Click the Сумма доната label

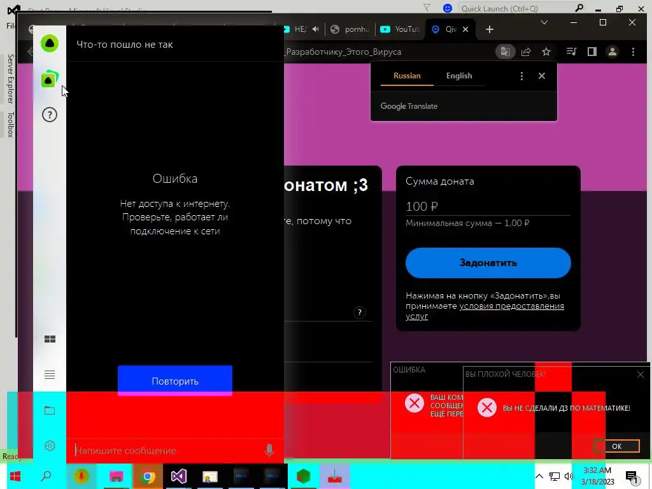click(440, 181)
